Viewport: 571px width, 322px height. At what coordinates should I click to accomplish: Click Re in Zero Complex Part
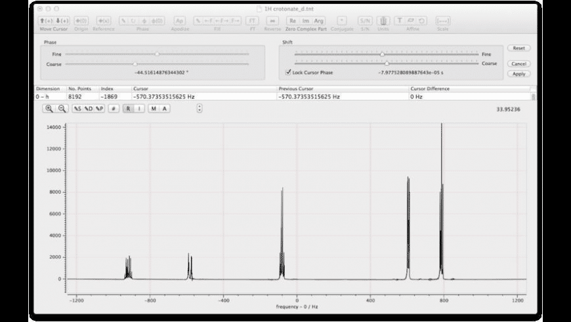click(x=293, y=21)
